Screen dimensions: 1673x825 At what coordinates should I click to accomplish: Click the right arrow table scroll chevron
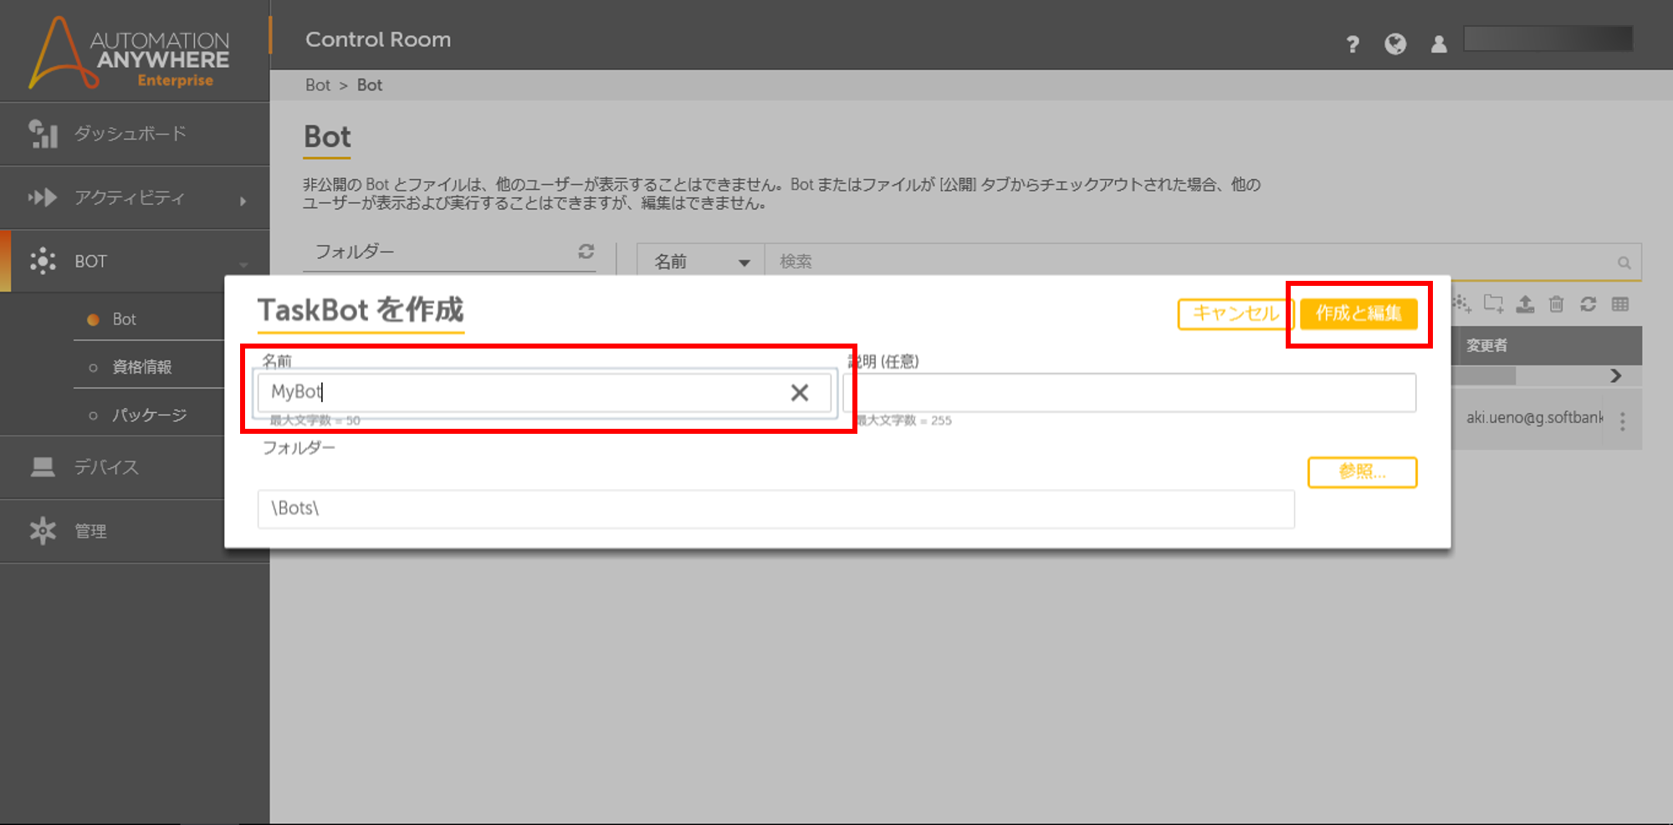[x=1616, y=376]
